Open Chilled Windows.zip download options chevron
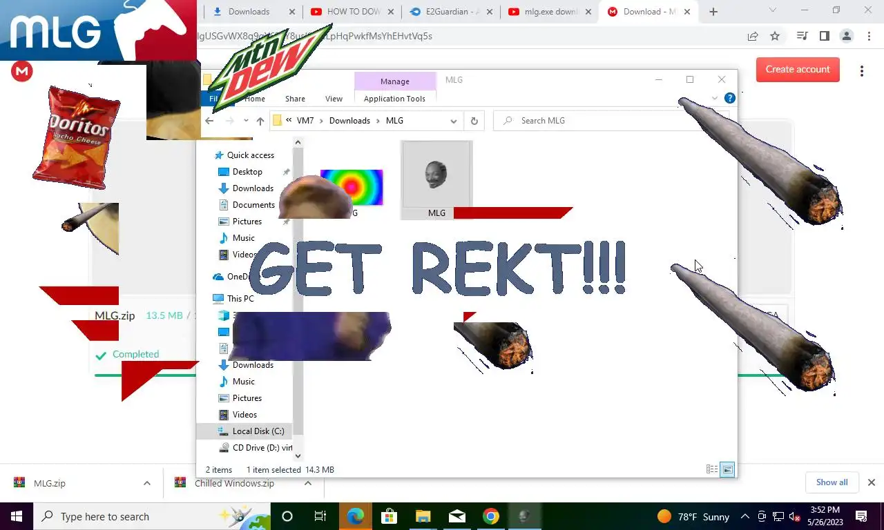The height and width of the screenshot is (530, 884). [x=308, y=483]
